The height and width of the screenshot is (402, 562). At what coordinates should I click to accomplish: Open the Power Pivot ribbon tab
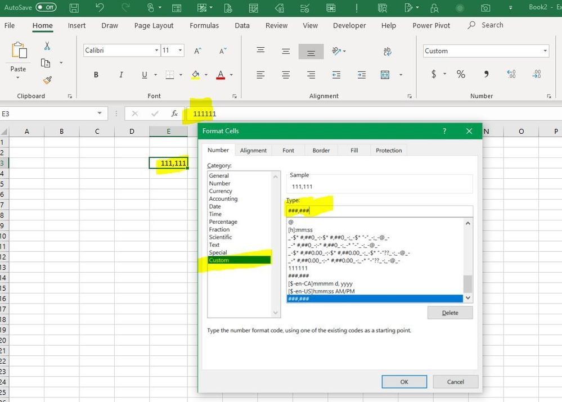tap(431, 25)
